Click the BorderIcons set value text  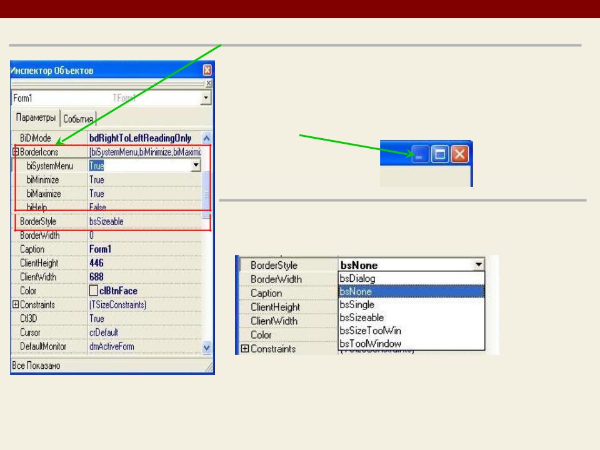coord(145,152)
